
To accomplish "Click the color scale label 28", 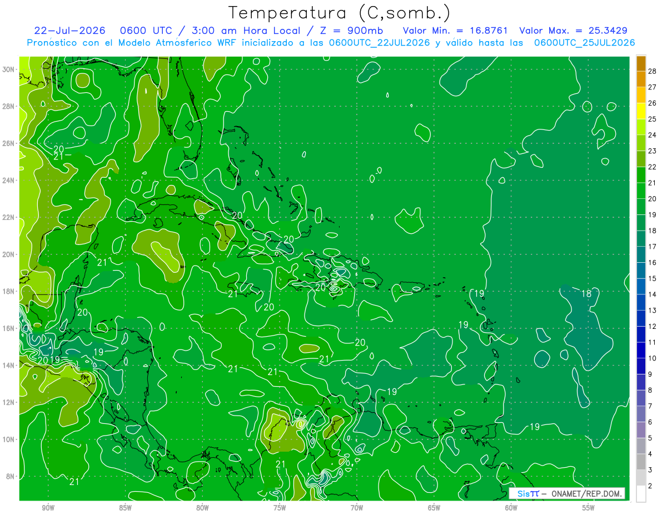I will (652, 71).
